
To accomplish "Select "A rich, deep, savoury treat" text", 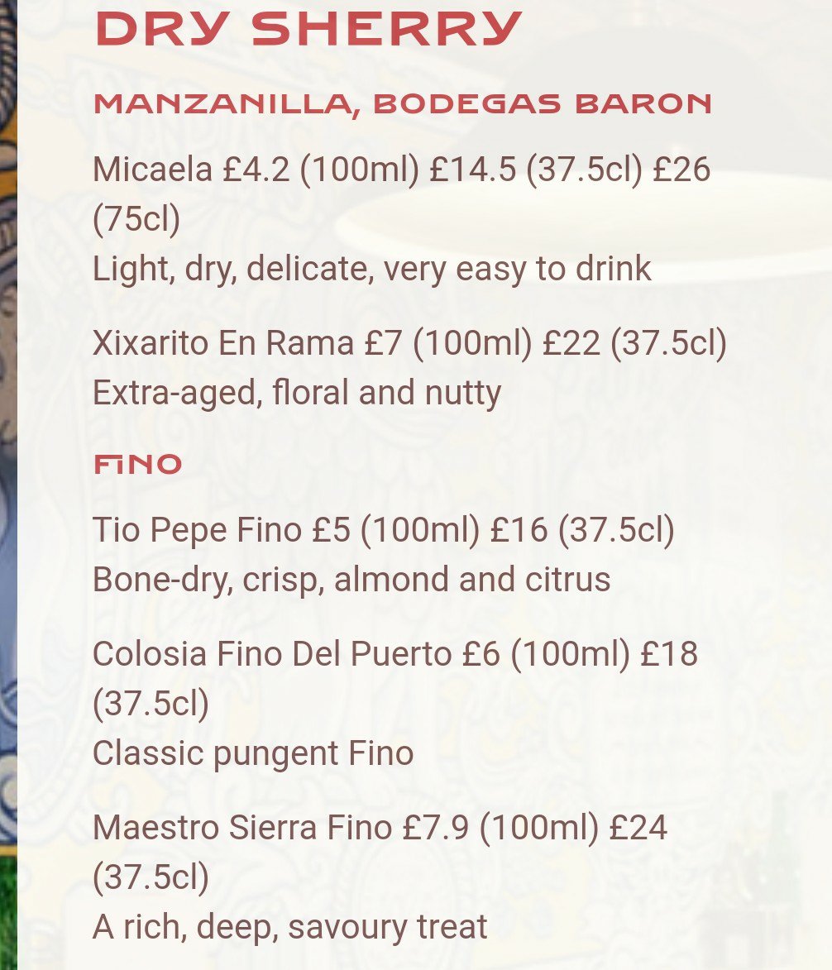I will click(x=289, y=927).
